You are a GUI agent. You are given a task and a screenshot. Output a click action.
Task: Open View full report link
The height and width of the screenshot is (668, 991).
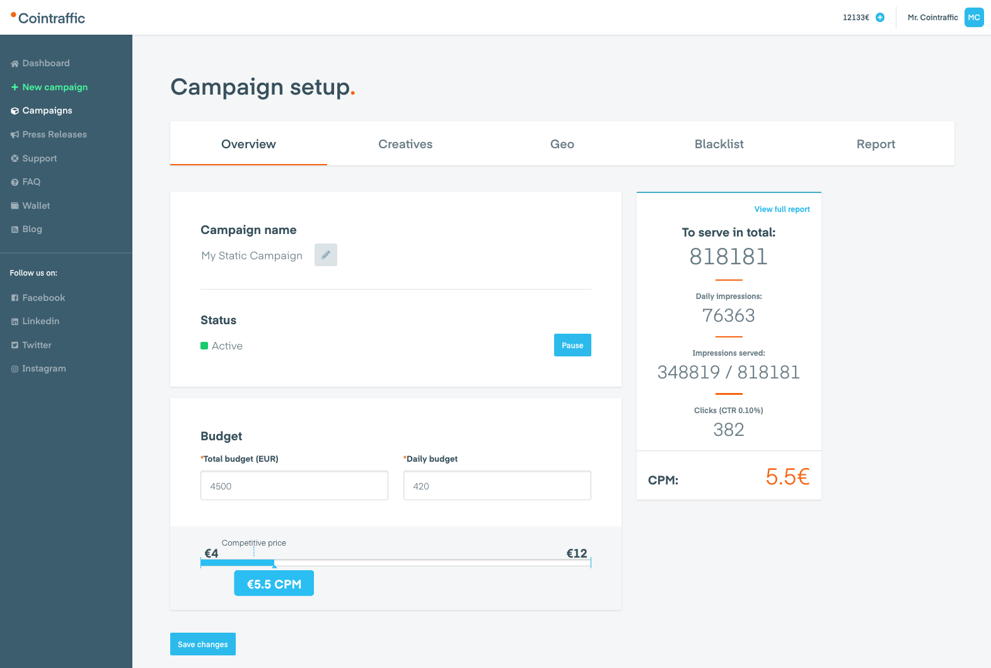pos(782,209)
